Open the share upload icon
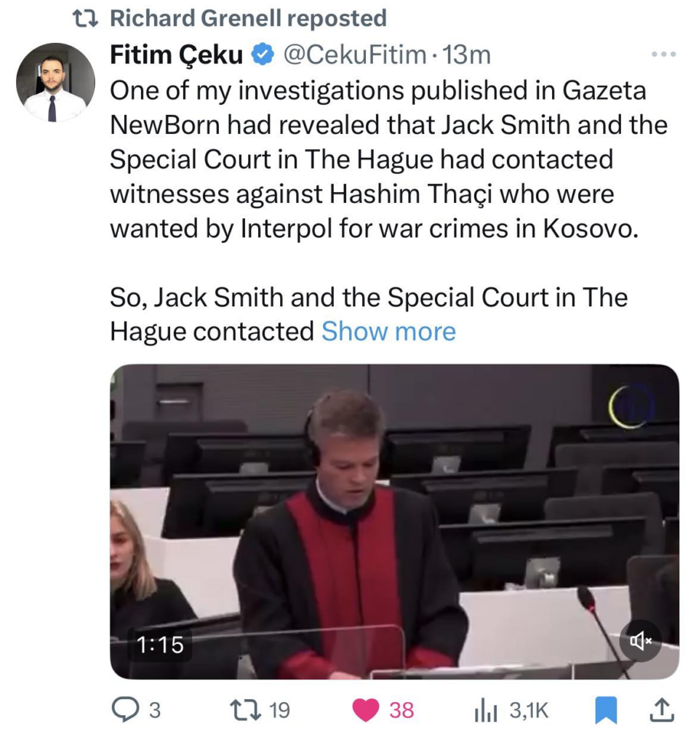This screenshot has height=745, width=696. point(663,710)
